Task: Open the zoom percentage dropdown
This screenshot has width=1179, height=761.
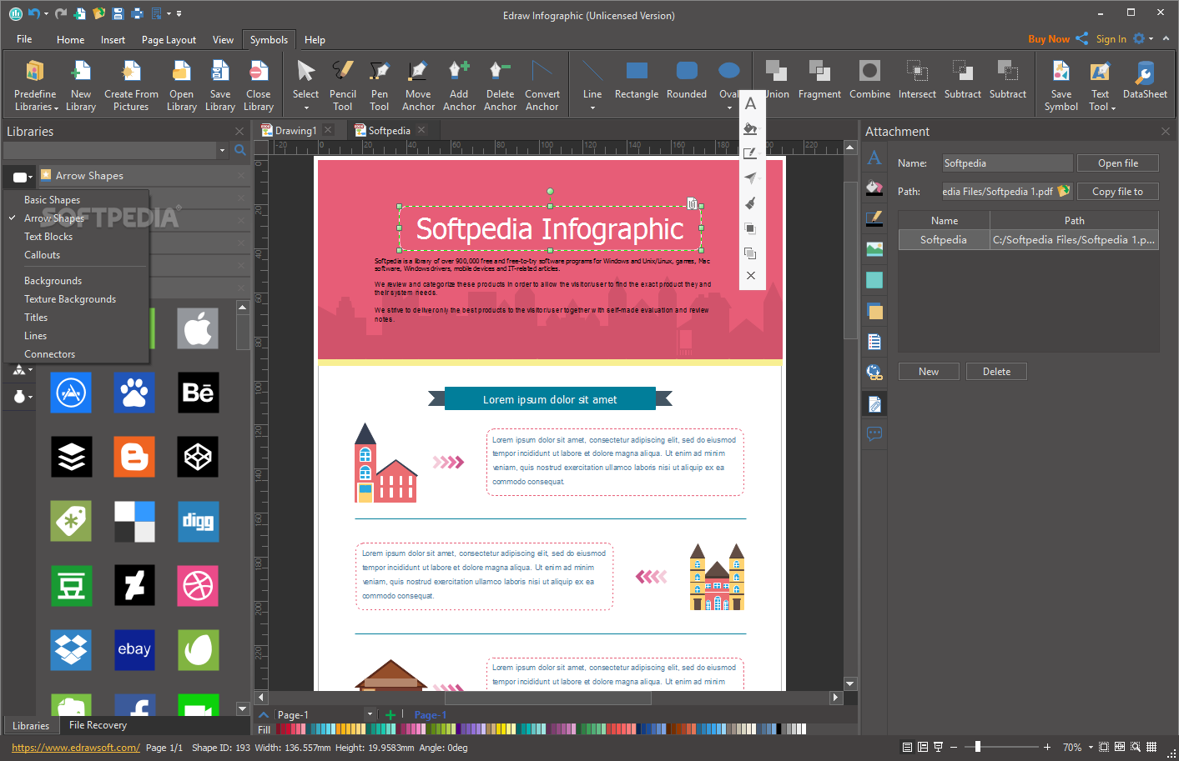Action: (x=1090, y=748)
